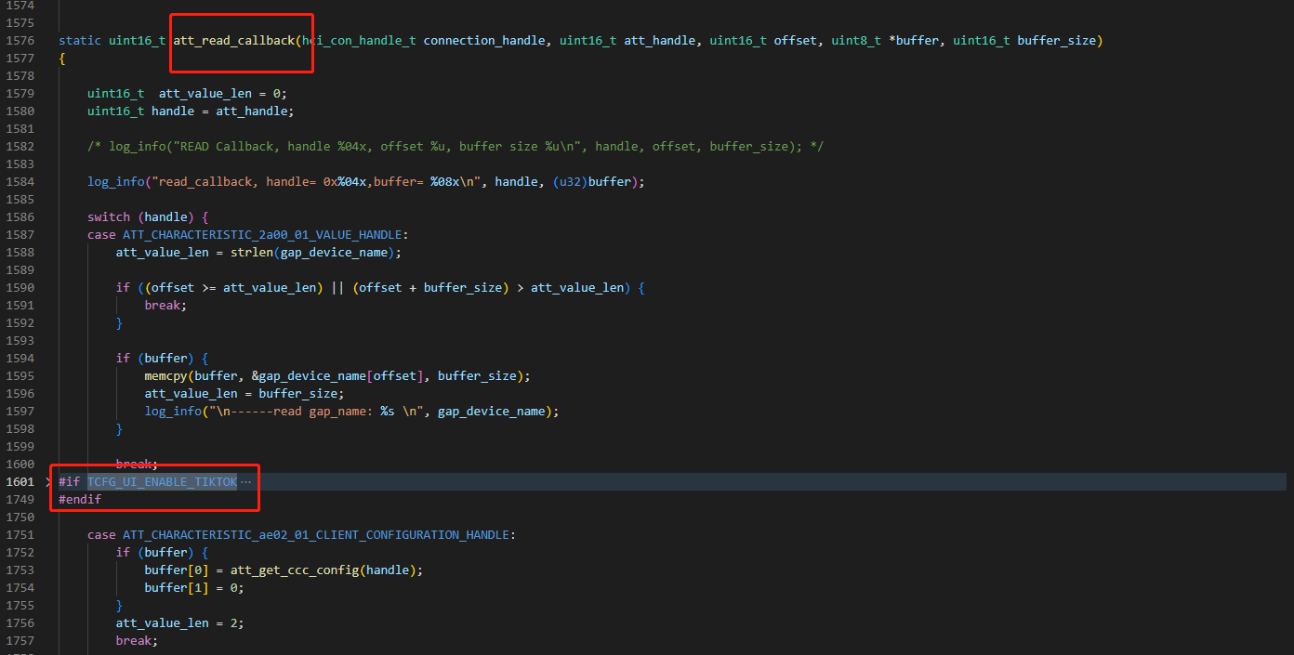
Task: Expand the folded region at line 1601
Action: 48,481
